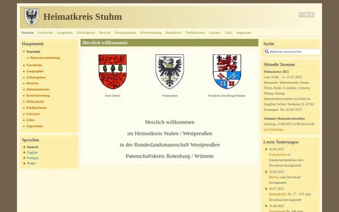Screen dimensions: 339x212
Task: Expand the Publikationen arrow in Hauptmenü
Action: pos(24,108)
